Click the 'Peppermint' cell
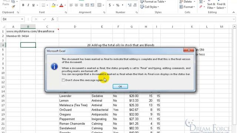Viewport: 237px width, 133px height. pyautogui.click(x=75, y=119)
